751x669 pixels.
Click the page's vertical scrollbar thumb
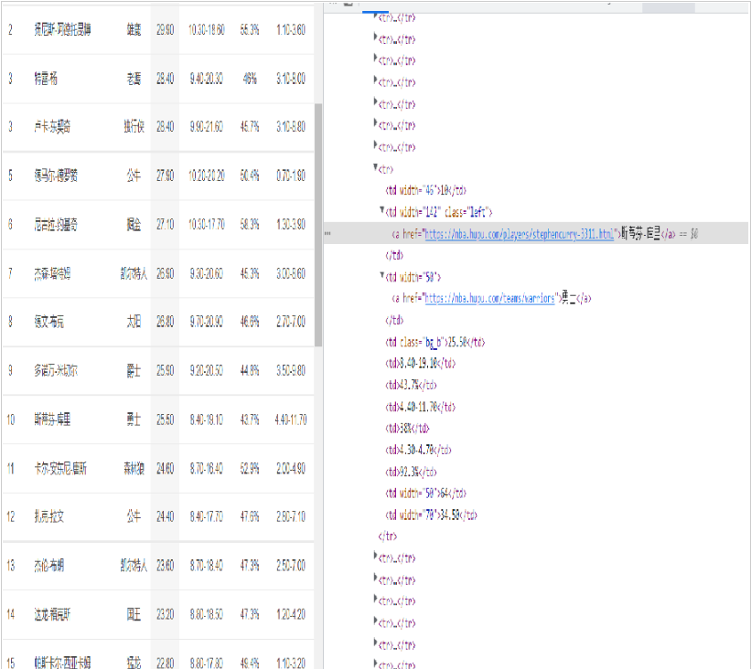pos(318,225)
